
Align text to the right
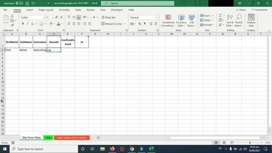pyautogui.click(x=79, y=24)
